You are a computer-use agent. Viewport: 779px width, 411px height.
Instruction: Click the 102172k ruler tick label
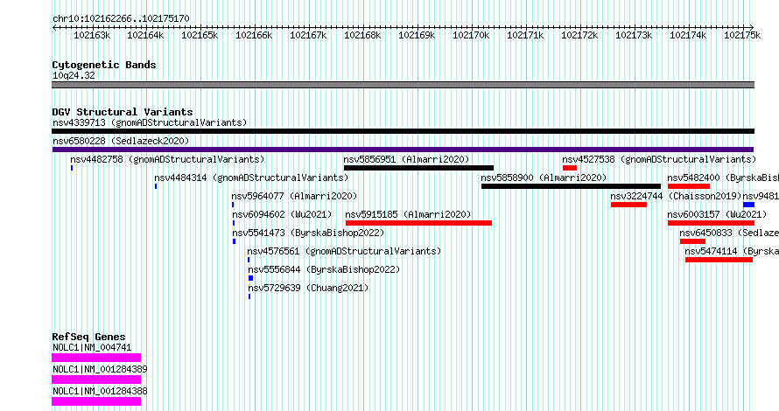[x=579, y=35]
